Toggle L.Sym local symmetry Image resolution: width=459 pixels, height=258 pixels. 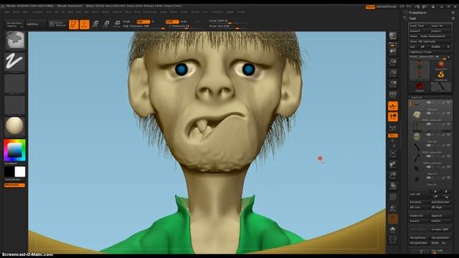[393, 128]
